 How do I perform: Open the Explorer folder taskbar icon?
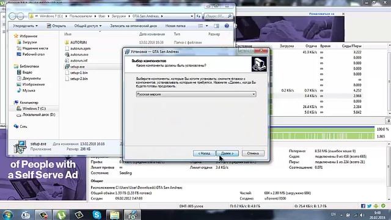[114, 215]
